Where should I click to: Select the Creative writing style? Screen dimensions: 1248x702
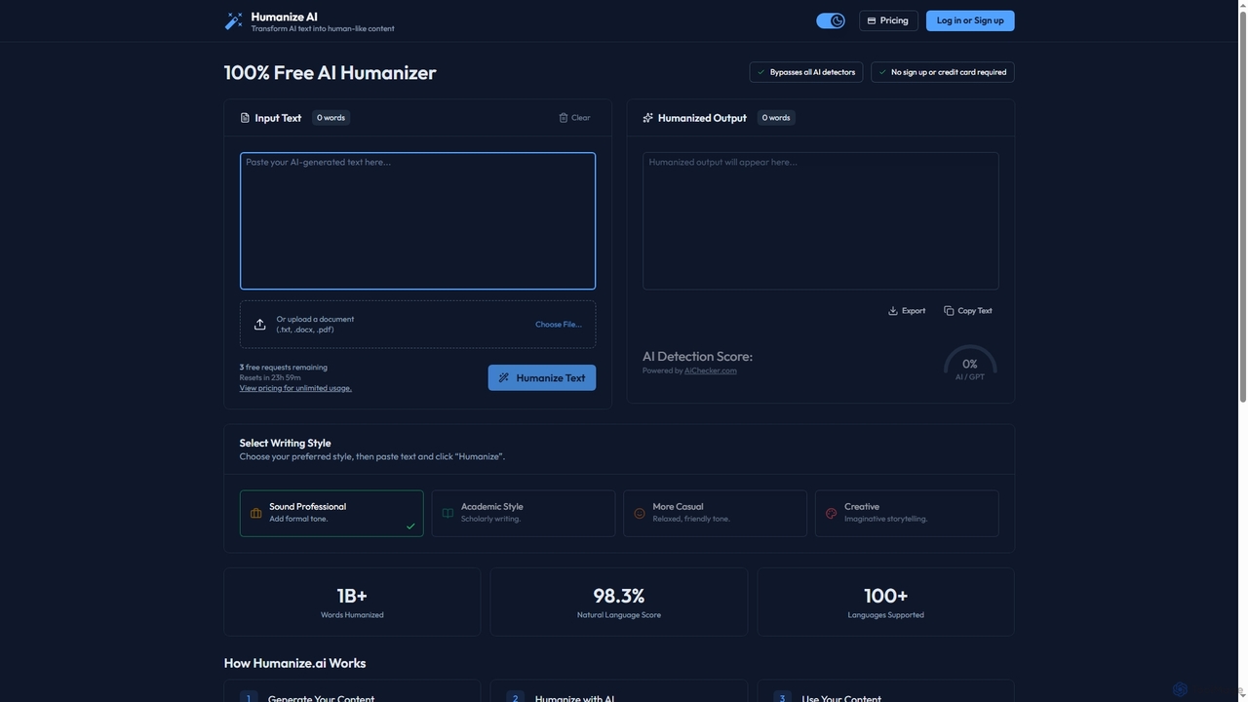pyautogui.click(x=907, y=513)
